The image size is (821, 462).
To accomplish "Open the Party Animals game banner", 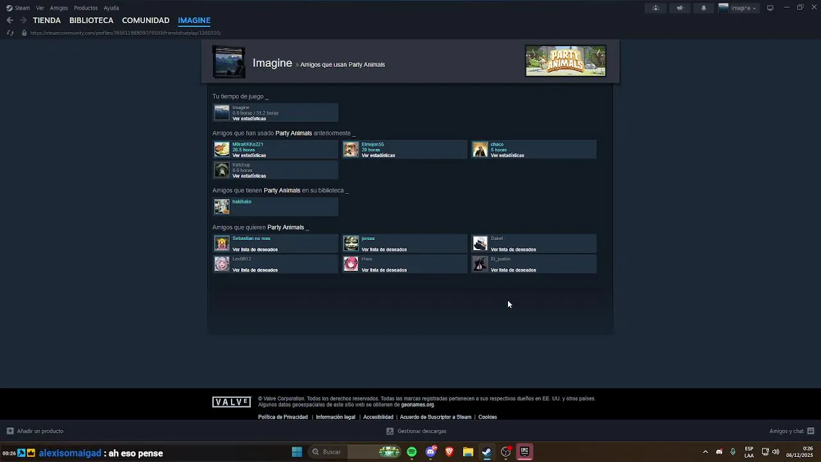I will [x=566, y=61].
